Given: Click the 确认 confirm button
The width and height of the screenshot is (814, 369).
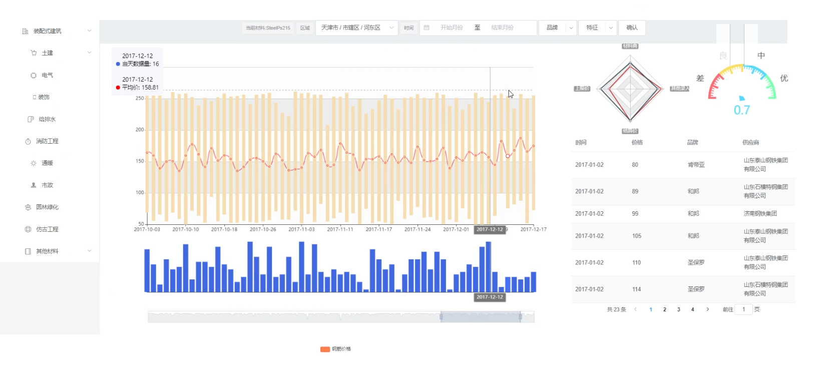Looking at the screenshot, I should 632,28.
